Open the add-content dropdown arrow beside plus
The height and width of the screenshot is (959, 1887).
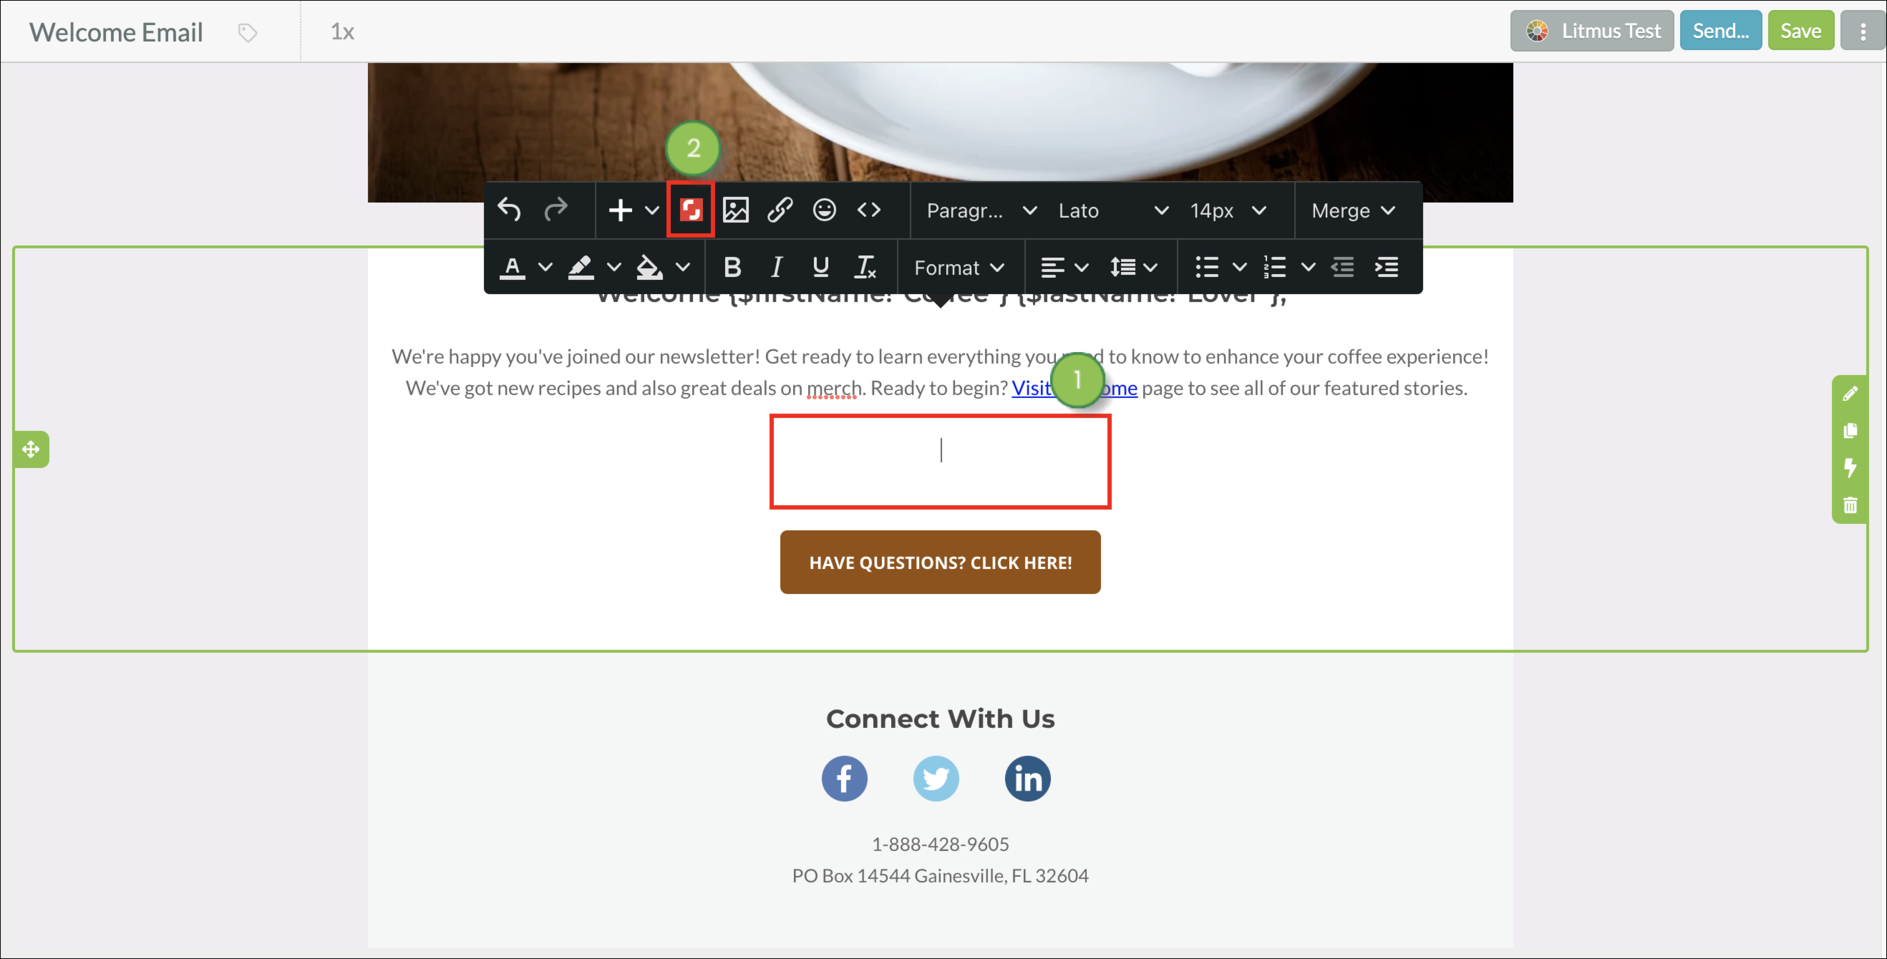point(652,210)
